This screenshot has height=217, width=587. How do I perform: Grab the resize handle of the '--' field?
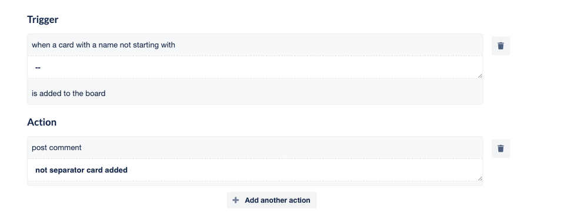[x=480, y=76]
